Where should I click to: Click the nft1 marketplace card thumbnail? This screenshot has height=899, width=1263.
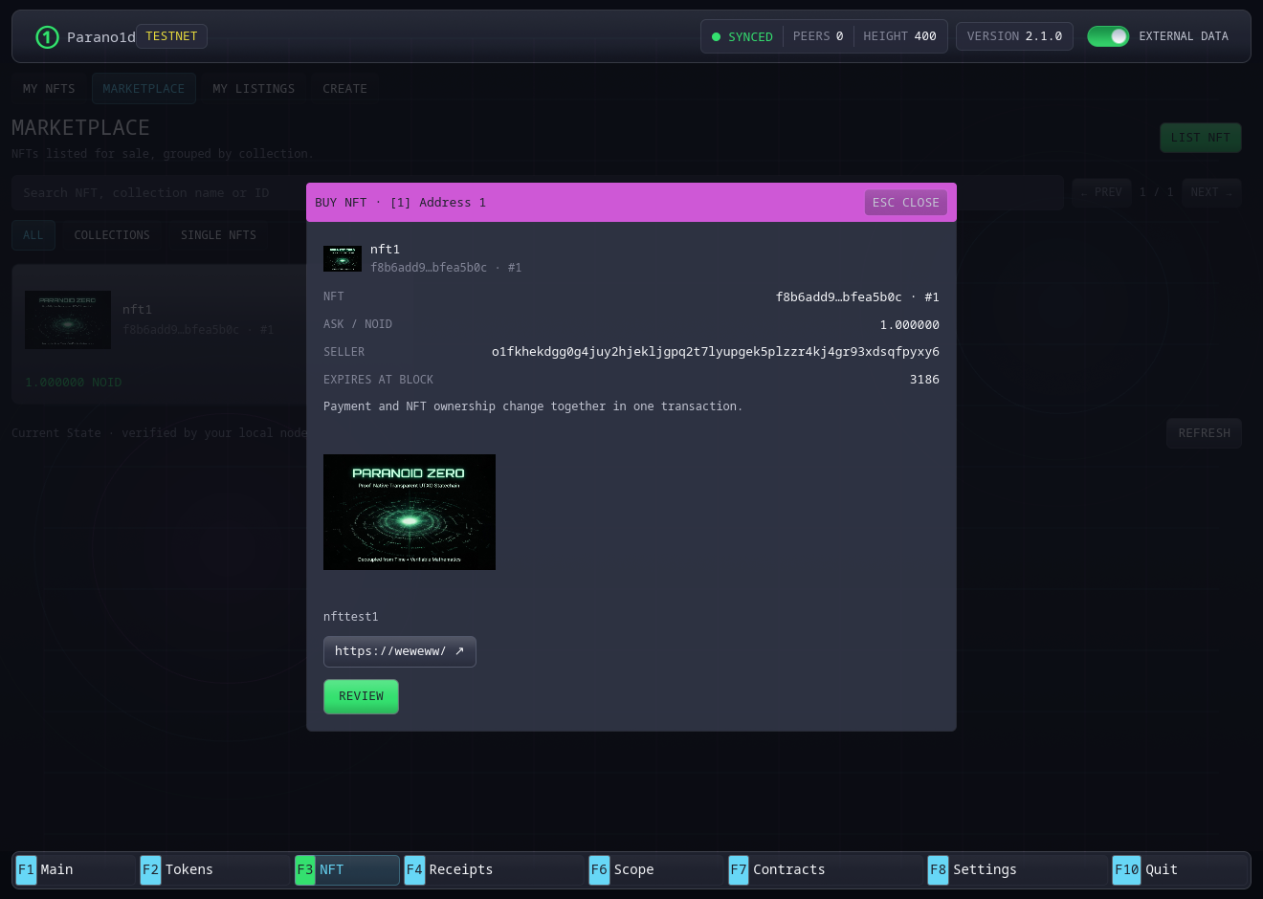68,320
